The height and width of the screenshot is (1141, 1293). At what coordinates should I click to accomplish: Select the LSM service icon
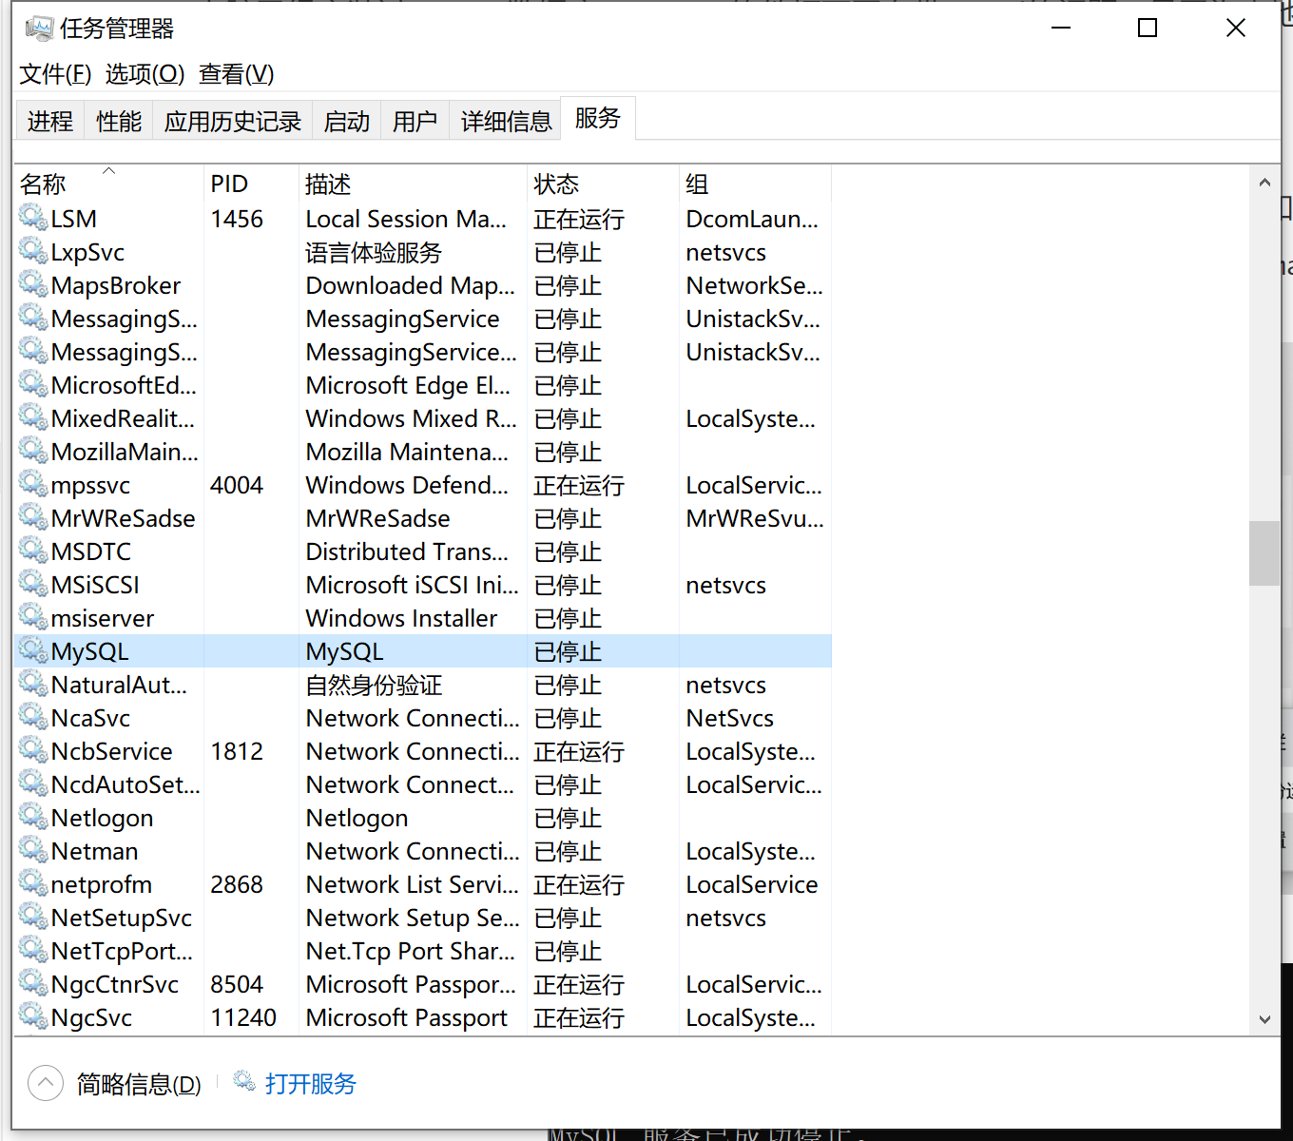pos(33,218)
